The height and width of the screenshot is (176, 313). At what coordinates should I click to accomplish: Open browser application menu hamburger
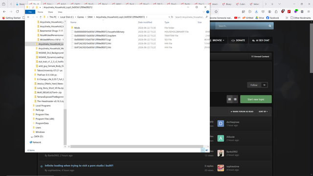click(x=309, y=12)
